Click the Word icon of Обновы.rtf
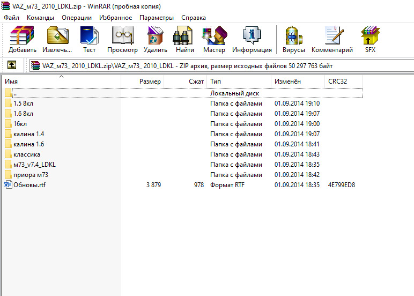The height and width of the screenshot is (296, 414). [8, 184]
